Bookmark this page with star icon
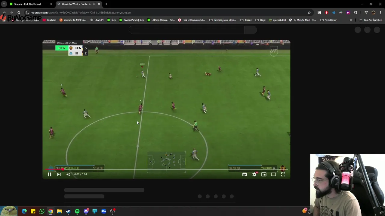 point(309,13)
